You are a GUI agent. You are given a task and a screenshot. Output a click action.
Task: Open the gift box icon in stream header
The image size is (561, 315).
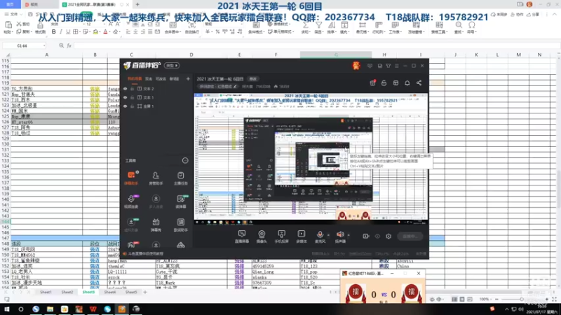pyautogui.click(x=372, y=83)
